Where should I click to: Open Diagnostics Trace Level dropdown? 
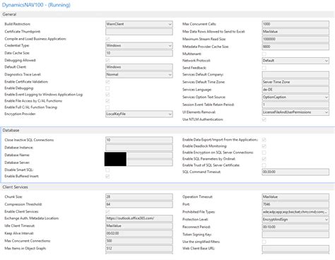point(139,74)
